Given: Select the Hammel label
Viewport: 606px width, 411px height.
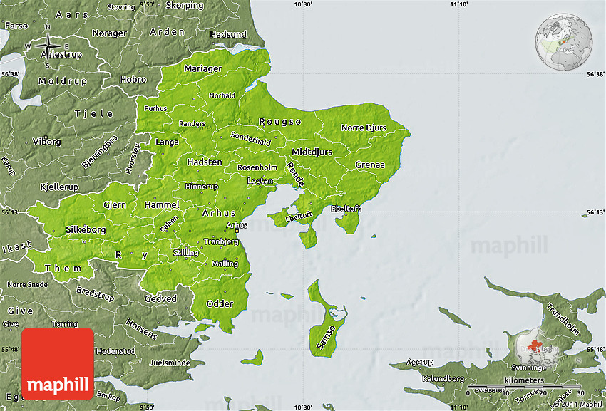Looking at the screenshot, I should pyautogui.click(x=163, y=204).
